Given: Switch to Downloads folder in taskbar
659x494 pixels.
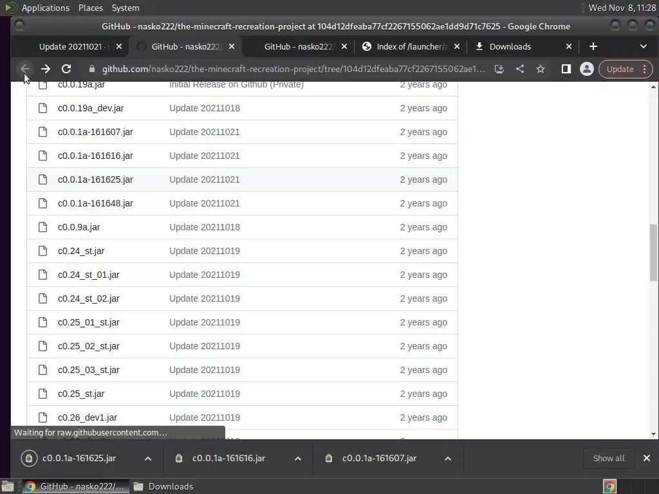Looking at the screenshot, I should pyautogui.click(x=163, y=486).
